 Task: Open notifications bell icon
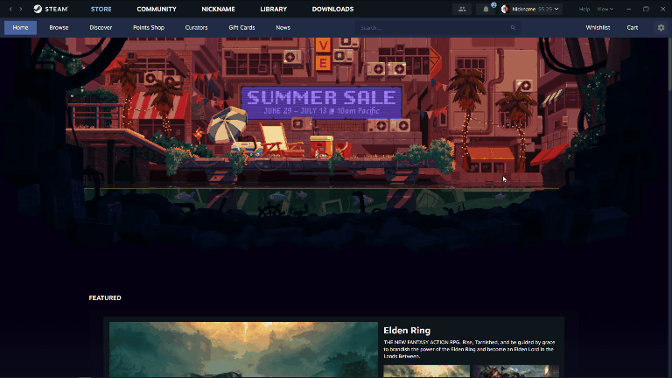pos(486,9)
